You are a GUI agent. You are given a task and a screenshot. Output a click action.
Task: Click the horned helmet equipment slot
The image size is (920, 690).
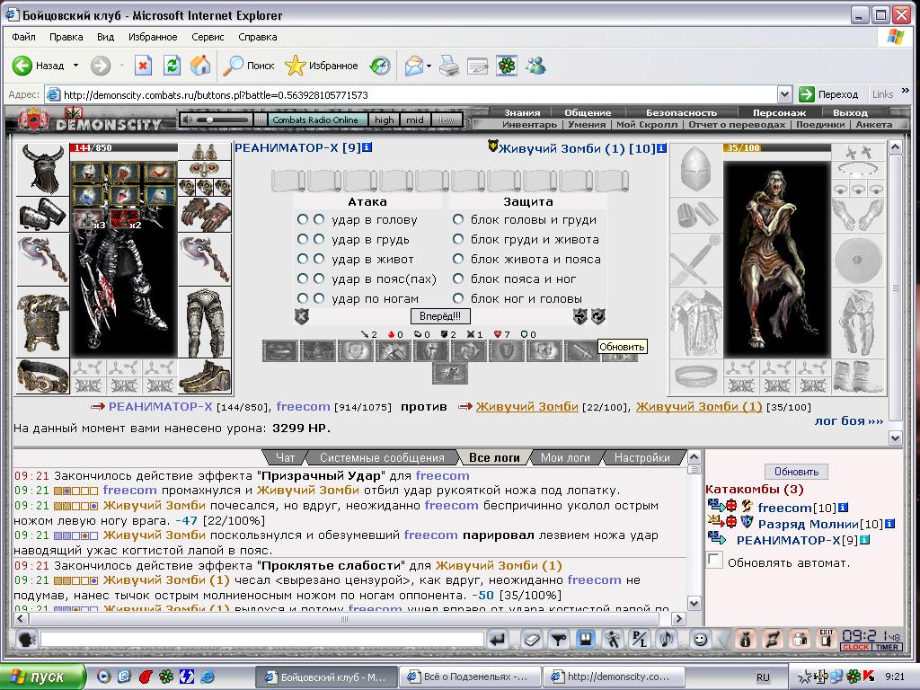(x=43, y=169)
